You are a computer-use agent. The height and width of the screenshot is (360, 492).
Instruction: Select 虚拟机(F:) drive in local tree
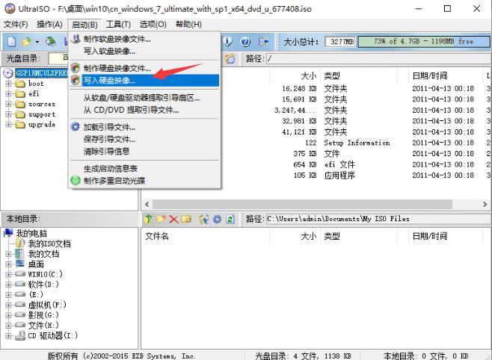[x=47, y=305]
